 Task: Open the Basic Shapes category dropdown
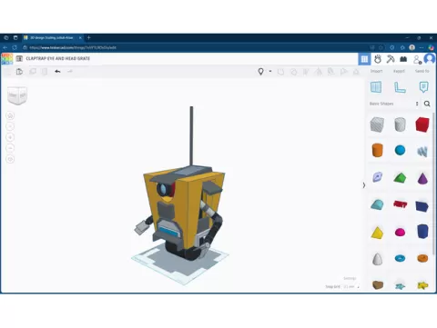[393, 104]
